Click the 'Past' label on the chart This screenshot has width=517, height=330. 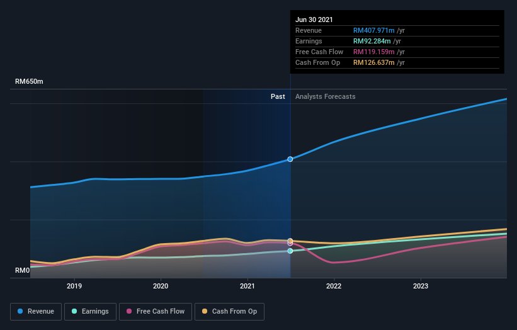click(x=278, y=96)
